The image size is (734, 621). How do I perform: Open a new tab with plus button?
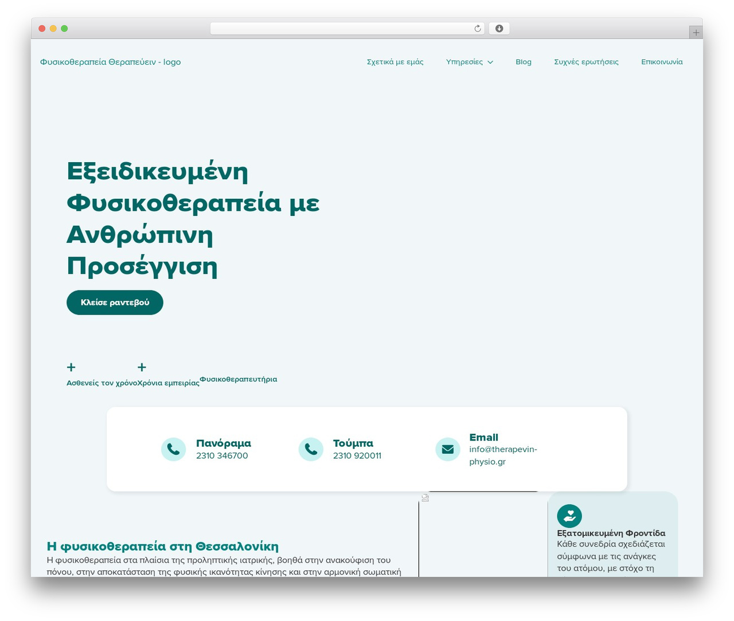(x=696, y=33)
